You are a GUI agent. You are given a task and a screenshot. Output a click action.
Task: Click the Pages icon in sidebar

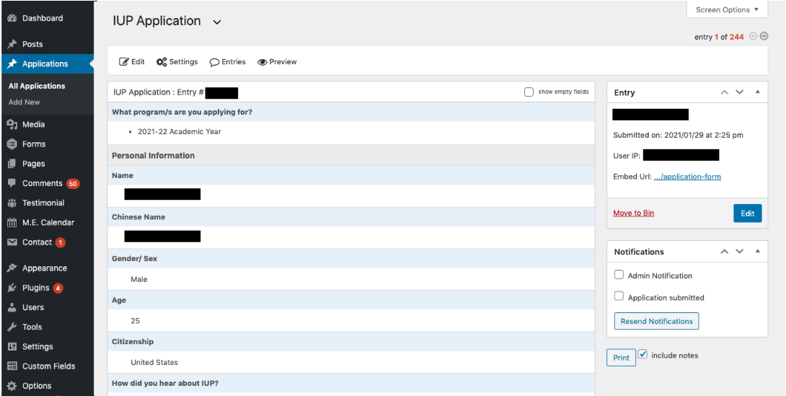[12, 164]
